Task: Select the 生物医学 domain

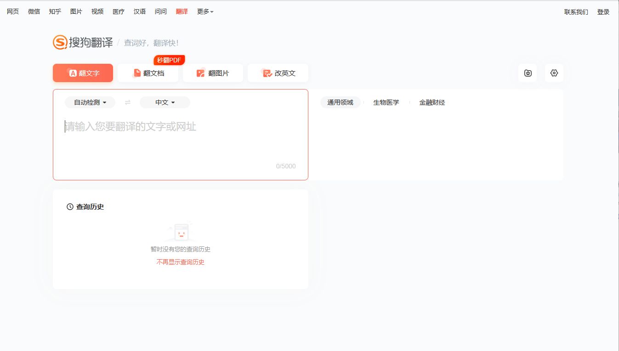Action: point(386,102)
